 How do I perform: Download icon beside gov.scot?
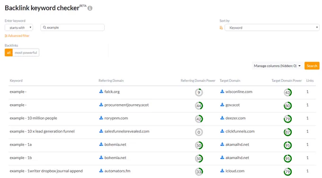[222, 105]
